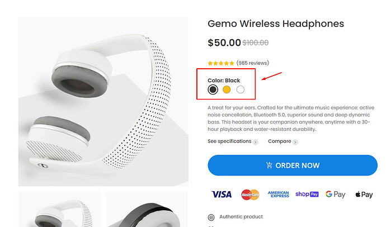The image size is (386, 227).
Task: Click the American Express icon
Action: (x=278, y=194)
